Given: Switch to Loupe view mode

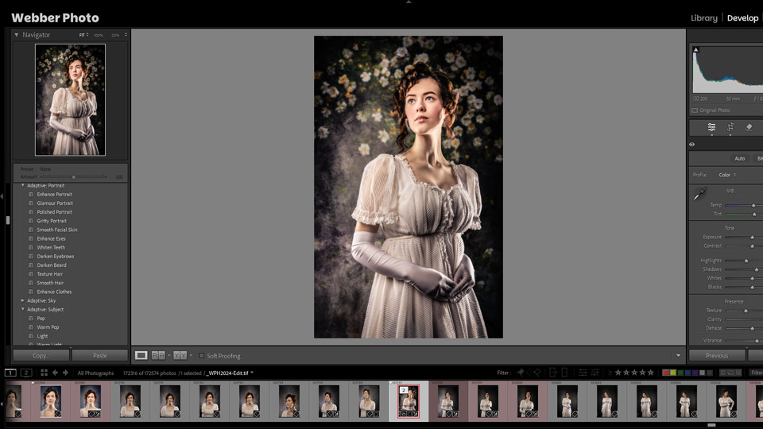Looking at the screenshot, I should point(141,356).
